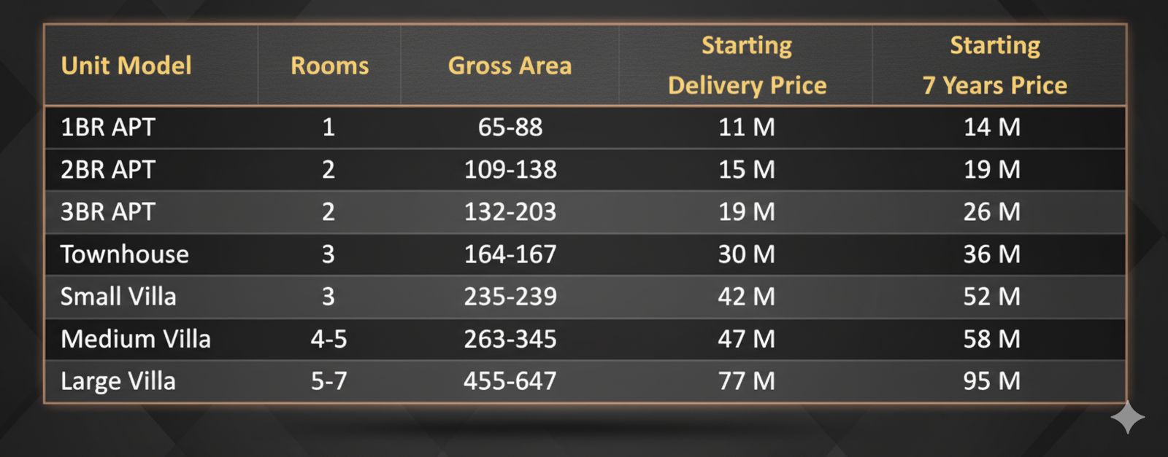This screenshot has width=1168, height=457.
Task: Select the Small Villa row label
Action: click(118, 297)
